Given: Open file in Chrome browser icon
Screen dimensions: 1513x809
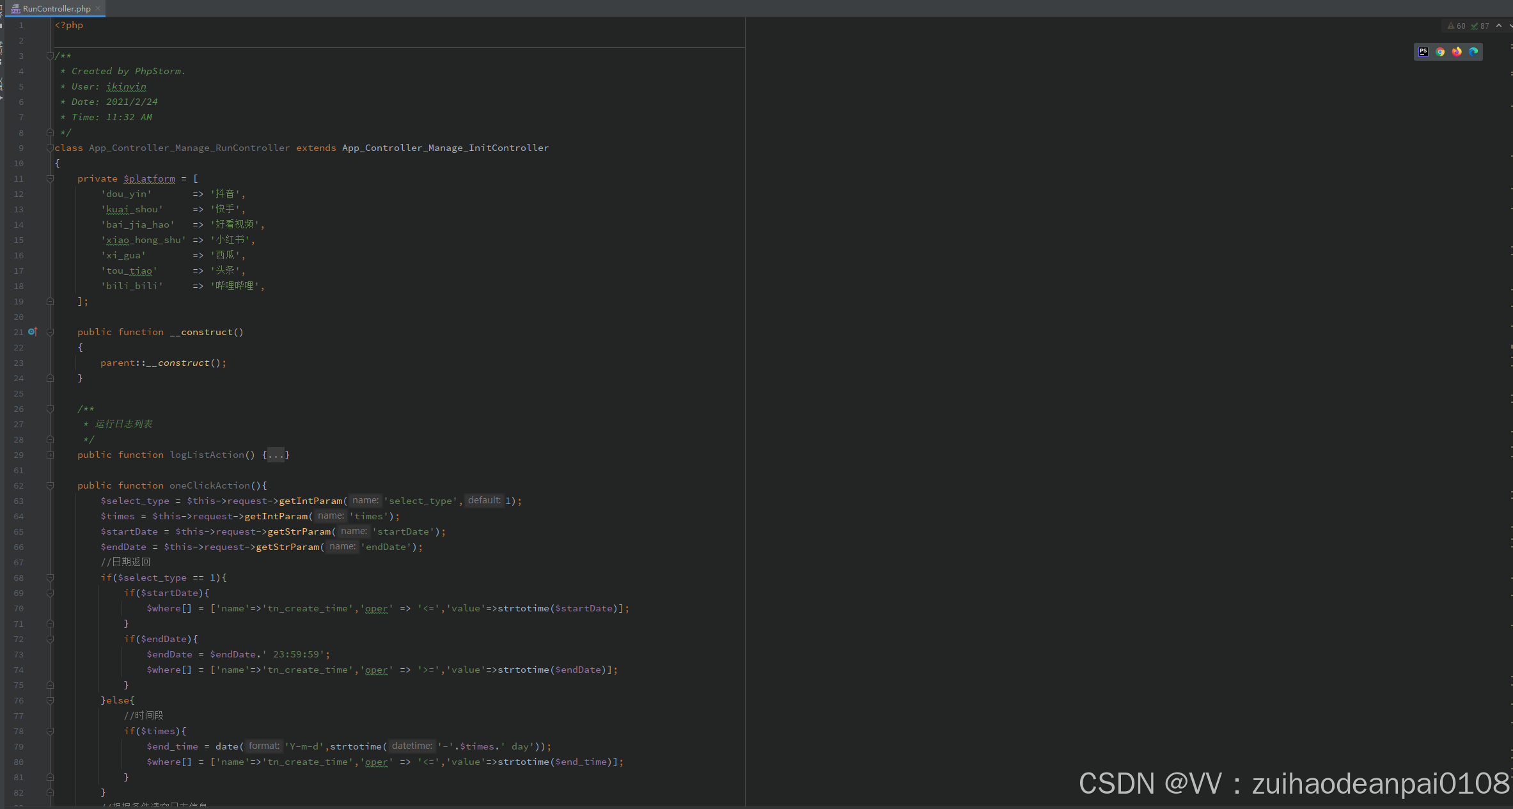Looking at the screenshot, I should tap(1440, 52).
